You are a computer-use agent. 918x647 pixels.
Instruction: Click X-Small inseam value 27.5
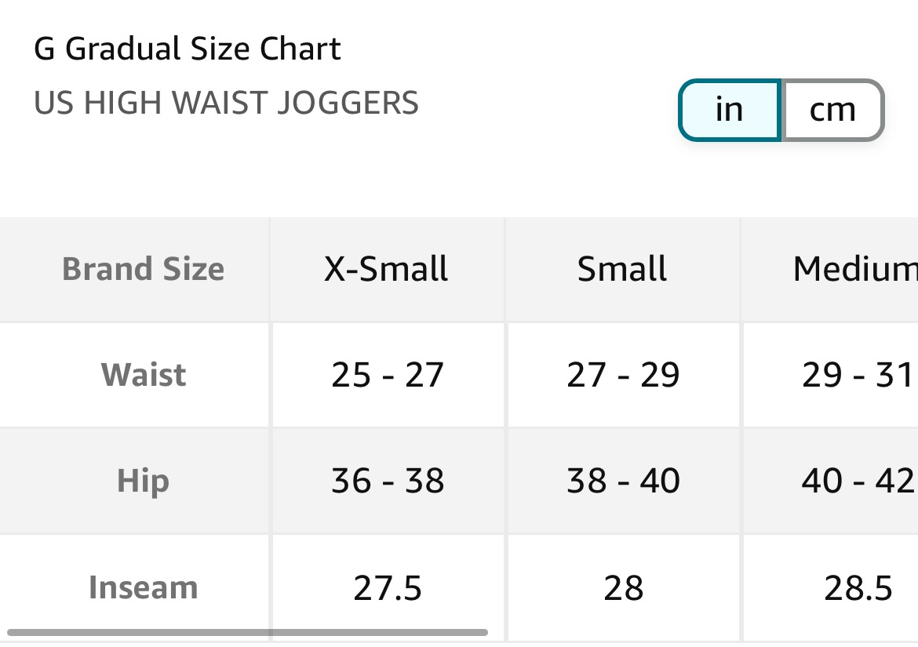388,587
